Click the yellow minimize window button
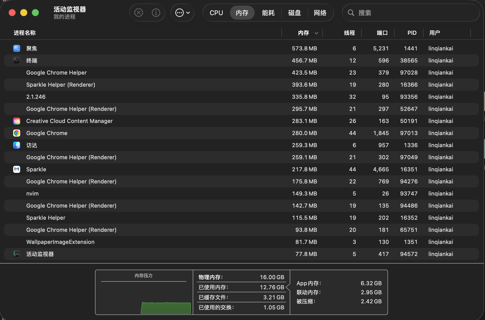This screenshot has height=320, width=485. click(x=24, y=13)
